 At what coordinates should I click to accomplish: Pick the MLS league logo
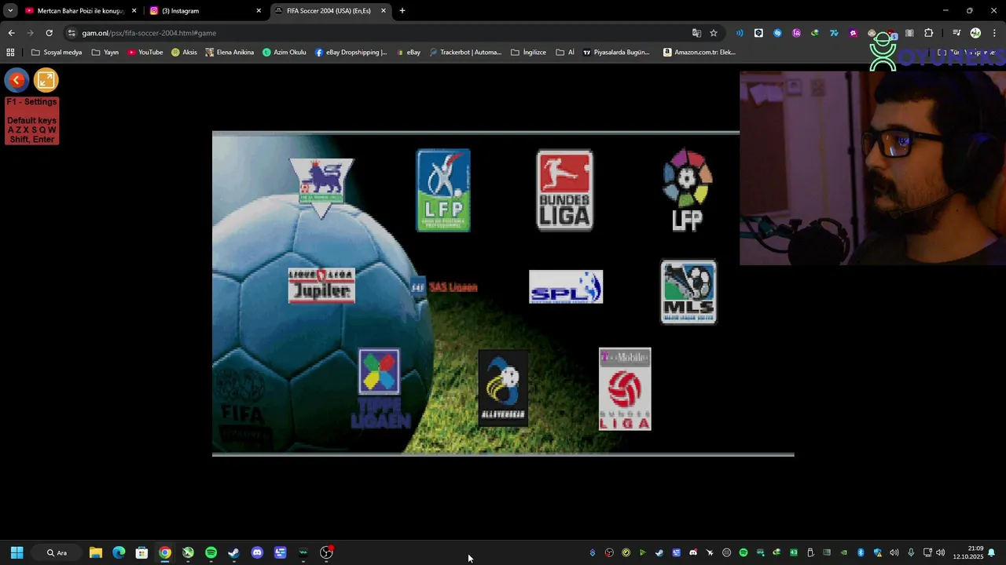click(688, 292)
